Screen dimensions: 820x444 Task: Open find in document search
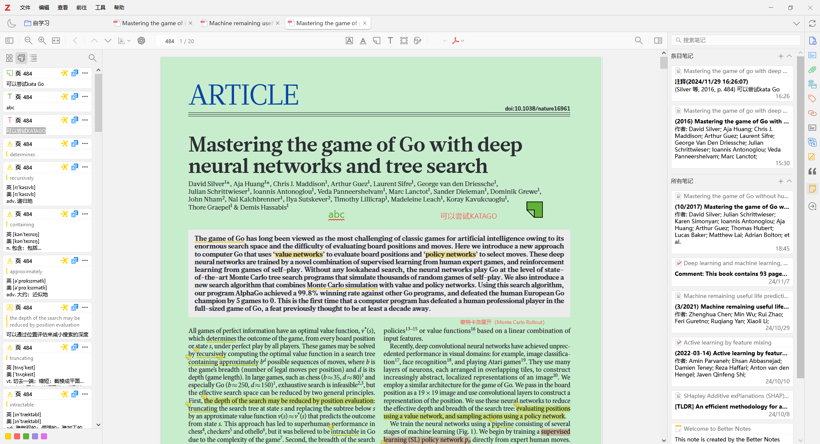point(638,41)
